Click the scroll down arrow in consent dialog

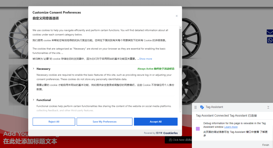[180, 112]
